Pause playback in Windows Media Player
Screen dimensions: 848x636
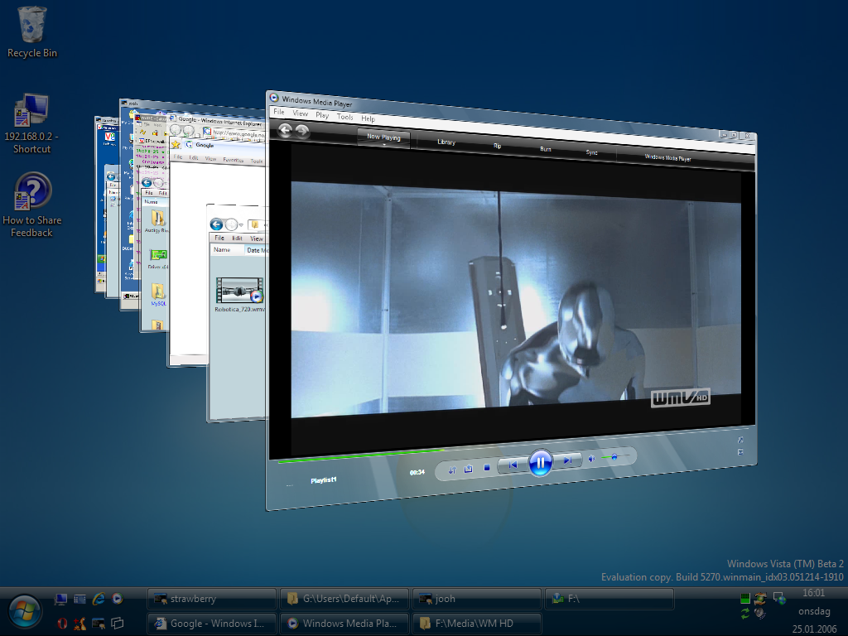(540, 463)
